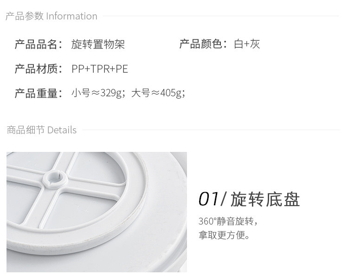
Task: Click the 旋转置物架 product name value
Action: [98, 44]
